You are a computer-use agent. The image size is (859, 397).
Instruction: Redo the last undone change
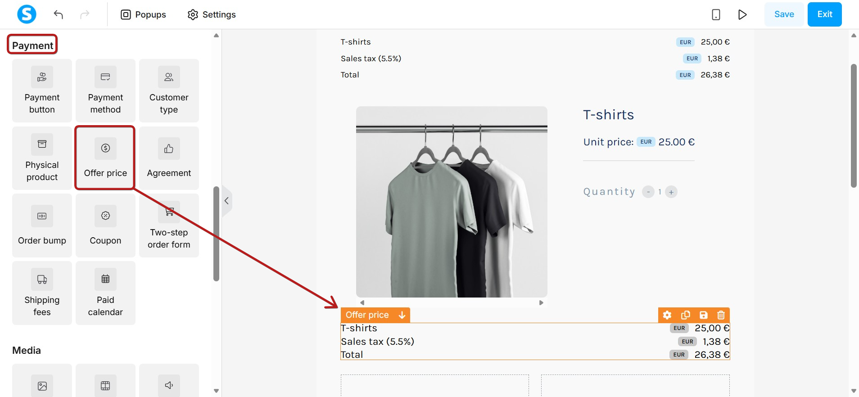point(85,14)
